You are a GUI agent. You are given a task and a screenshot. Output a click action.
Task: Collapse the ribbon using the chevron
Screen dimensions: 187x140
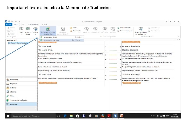[178, 37]
